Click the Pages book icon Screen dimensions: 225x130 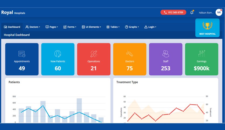47,27
